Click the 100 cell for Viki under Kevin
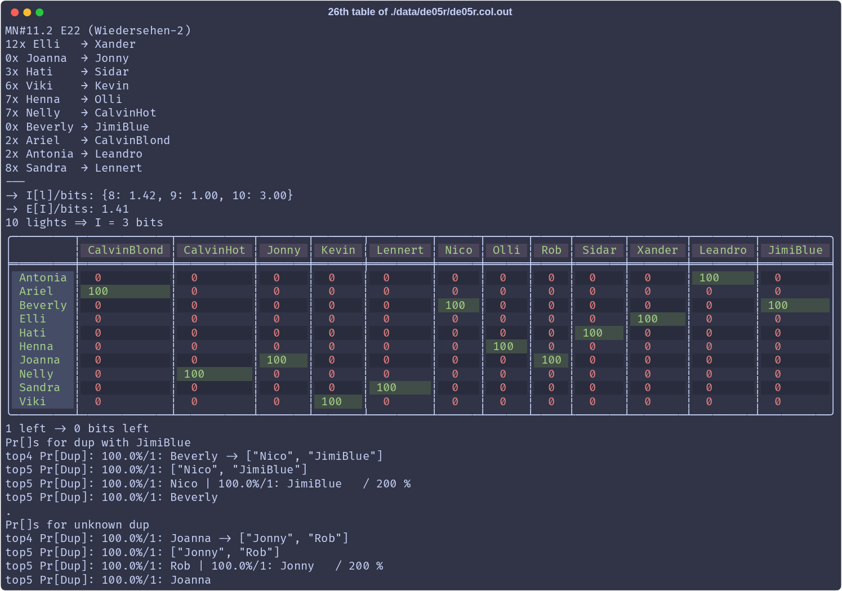The height and width of the screenshot is (591, 842). click(332, 401)
